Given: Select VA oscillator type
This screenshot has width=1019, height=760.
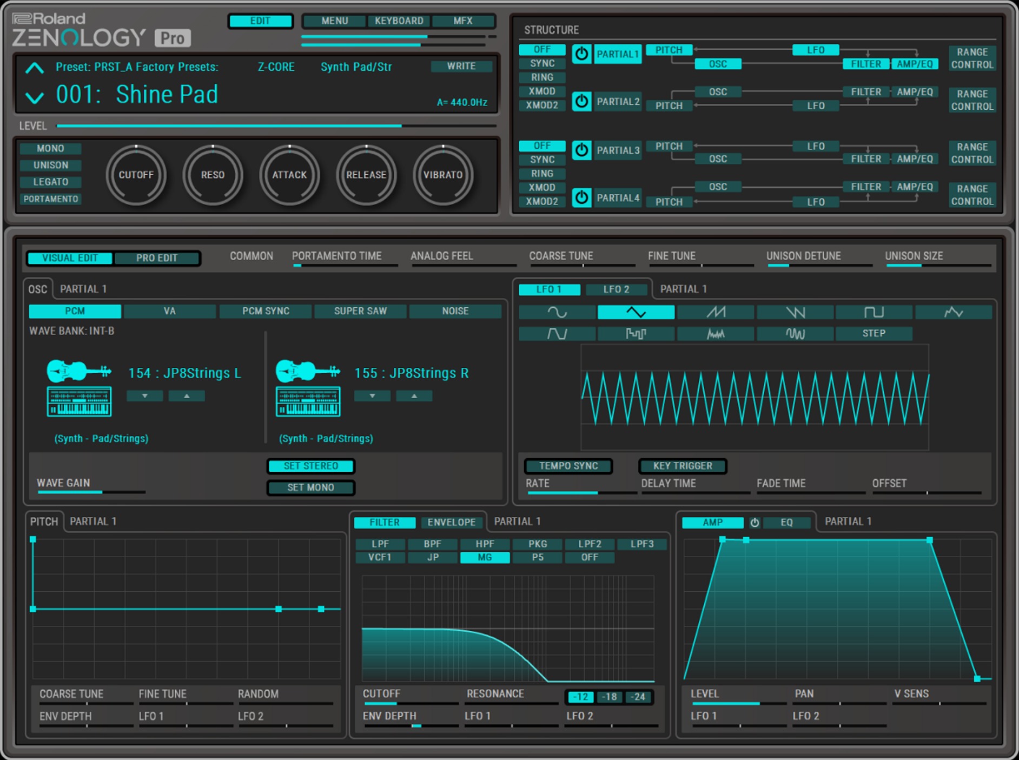Looking at the screenshot, I should coord(170,311).
